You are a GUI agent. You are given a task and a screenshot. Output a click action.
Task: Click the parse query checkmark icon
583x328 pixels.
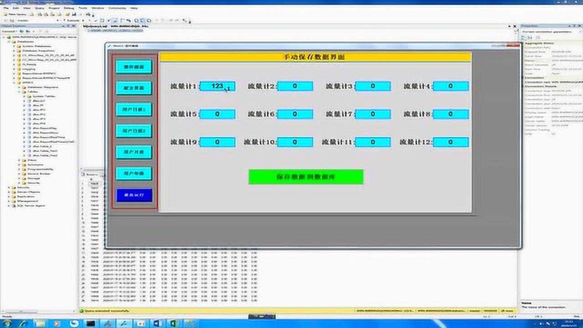click(97, 20)
